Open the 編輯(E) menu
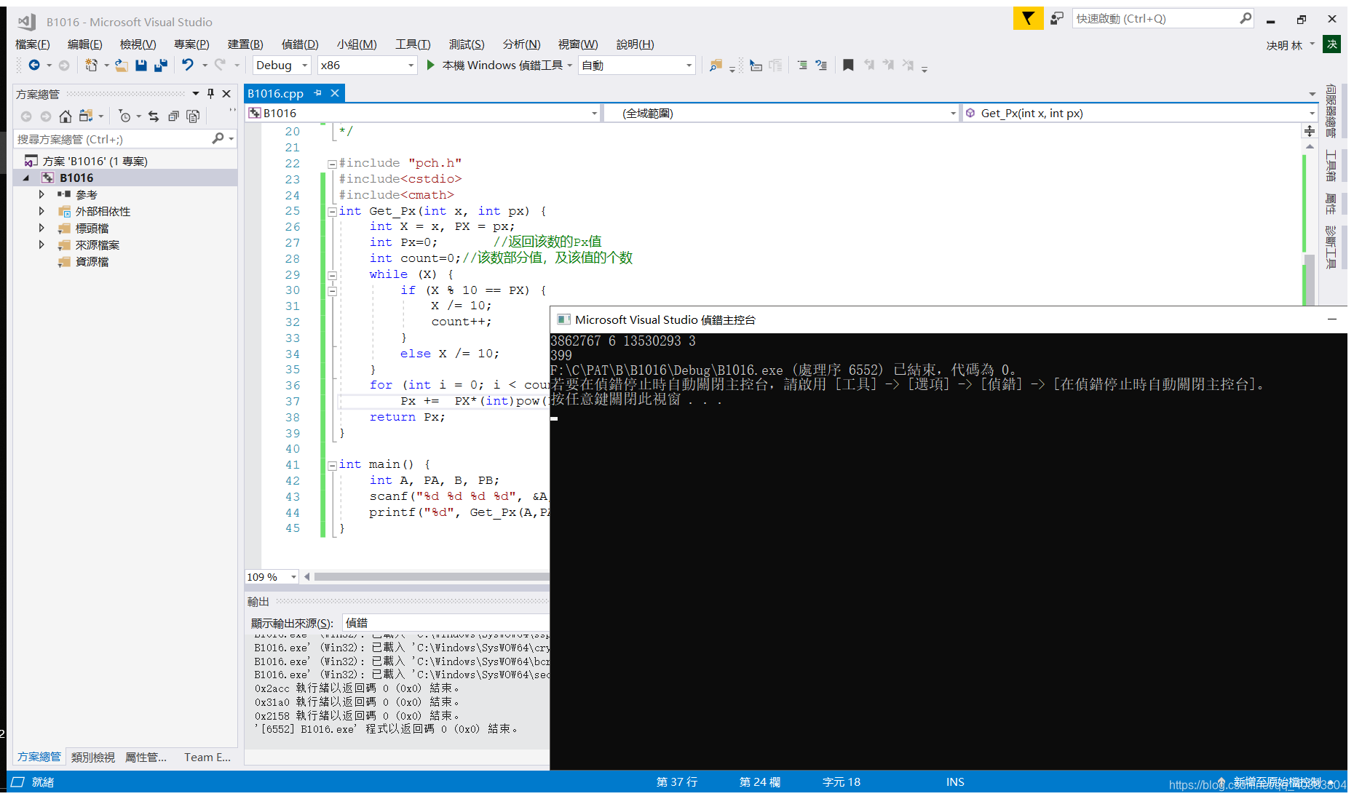 pyautogui.click(x=85, y=44)
